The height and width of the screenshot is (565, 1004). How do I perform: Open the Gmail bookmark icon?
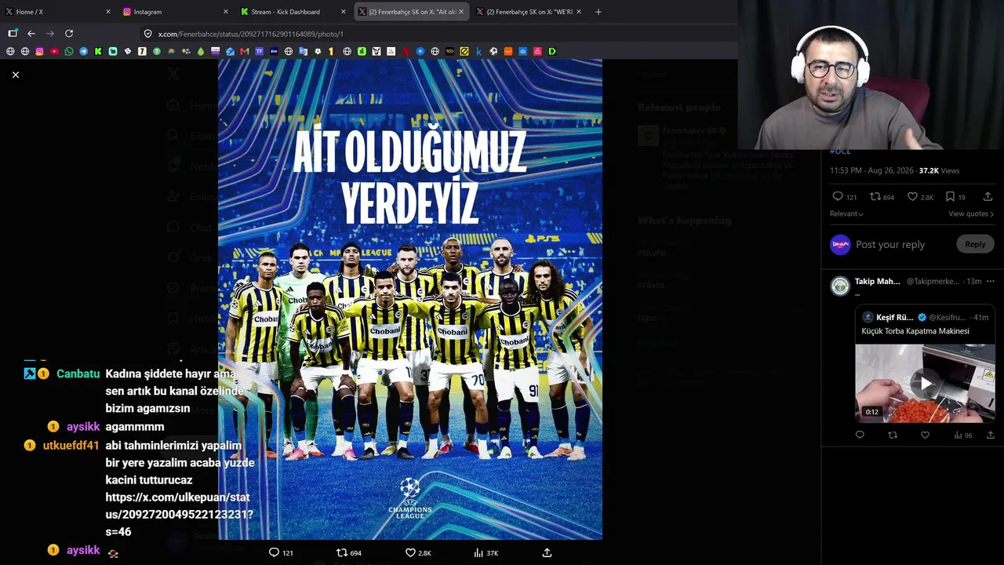pyautogui.click(x=245, y=51)
